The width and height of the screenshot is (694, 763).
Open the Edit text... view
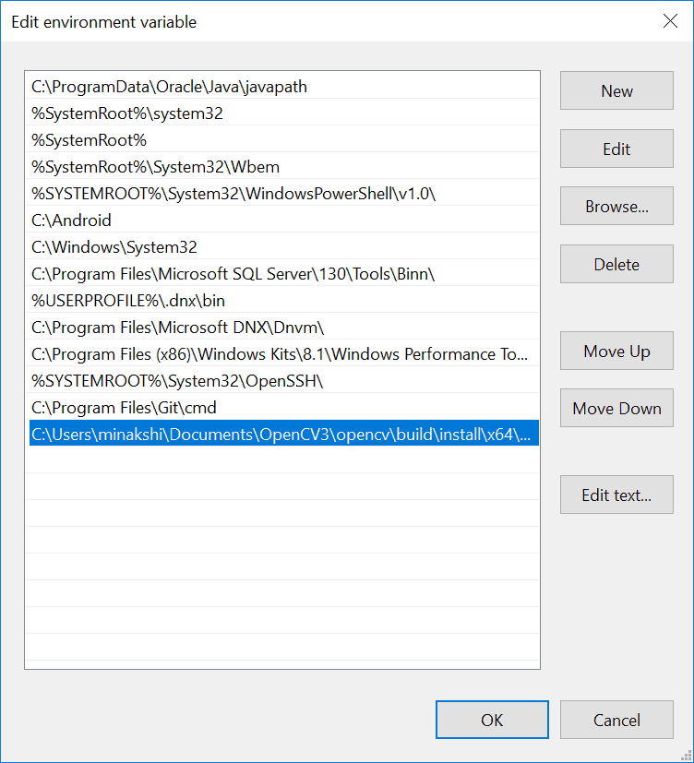(616, 495)
